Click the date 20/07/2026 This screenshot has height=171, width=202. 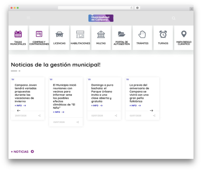tap(21, 116)
